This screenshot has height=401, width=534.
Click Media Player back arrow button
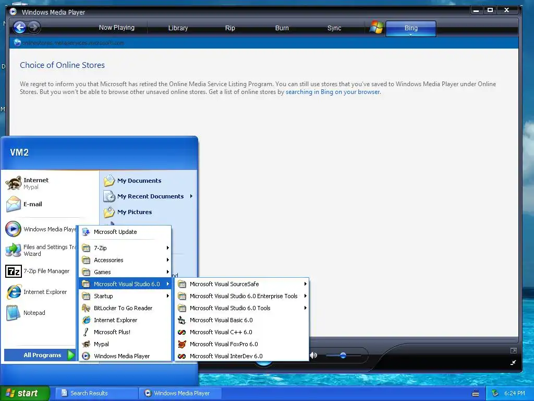click(x=20, y=27)
